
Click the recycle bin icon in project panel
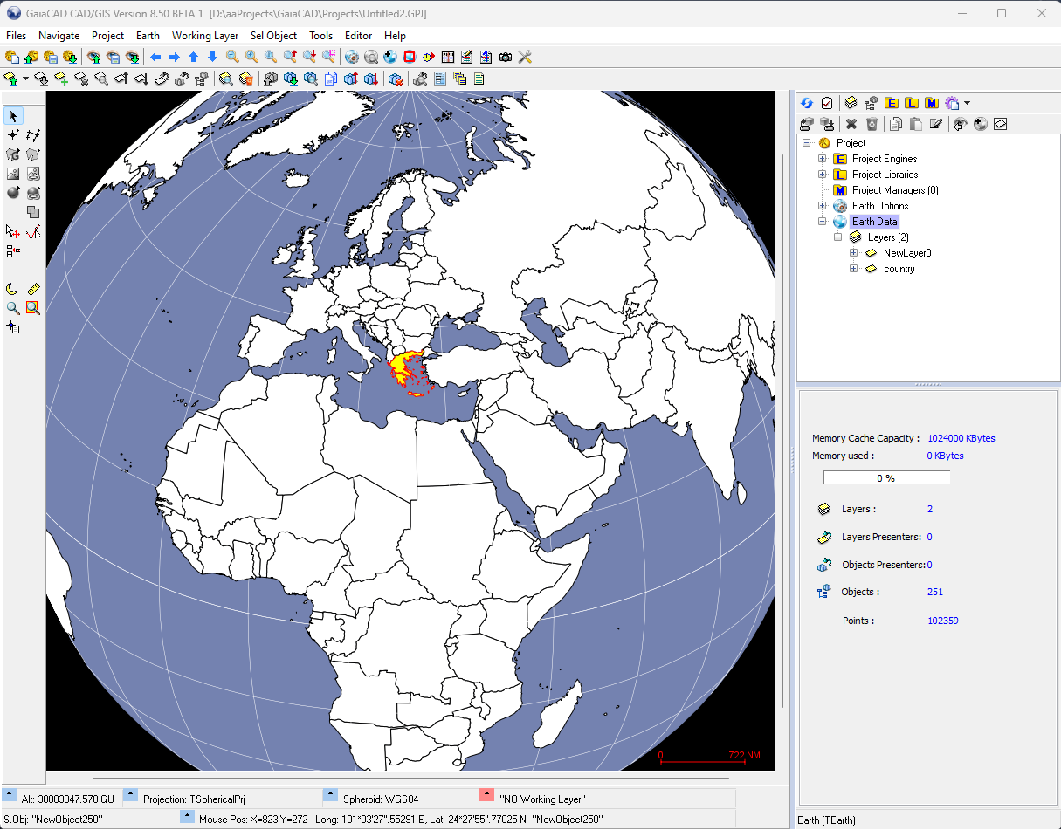click(x=872, y=124)
